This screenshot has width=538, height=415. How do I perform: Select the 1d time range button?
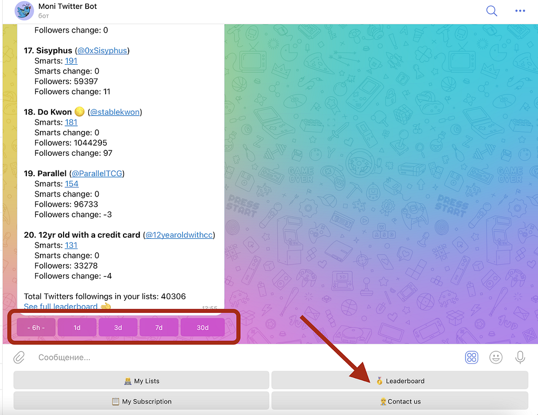pyautogui.click(x=77, y=327)
